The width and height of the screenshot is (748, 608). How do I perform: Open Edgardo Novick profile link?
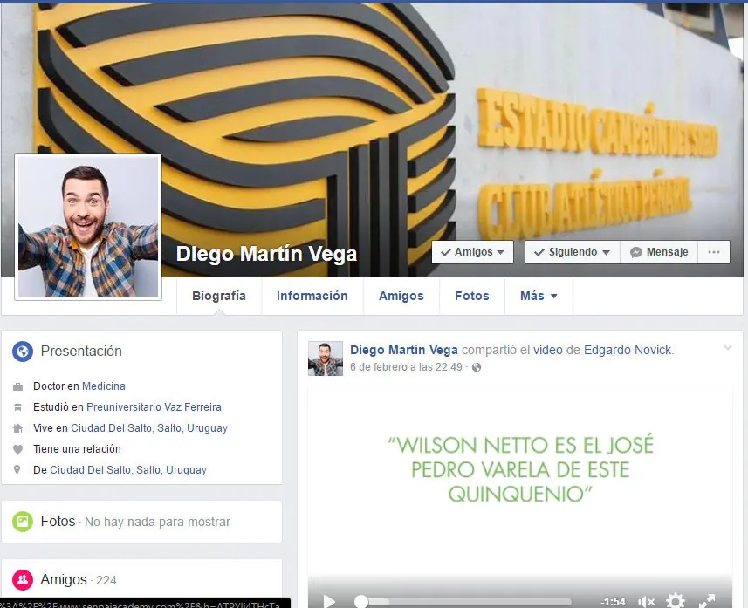[x=628, y=350]
